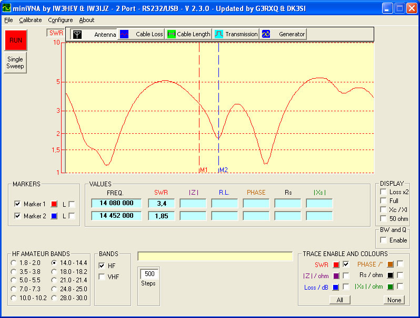
Task: Click the purple |Z| colour swatch
Action: pos(336,275)
